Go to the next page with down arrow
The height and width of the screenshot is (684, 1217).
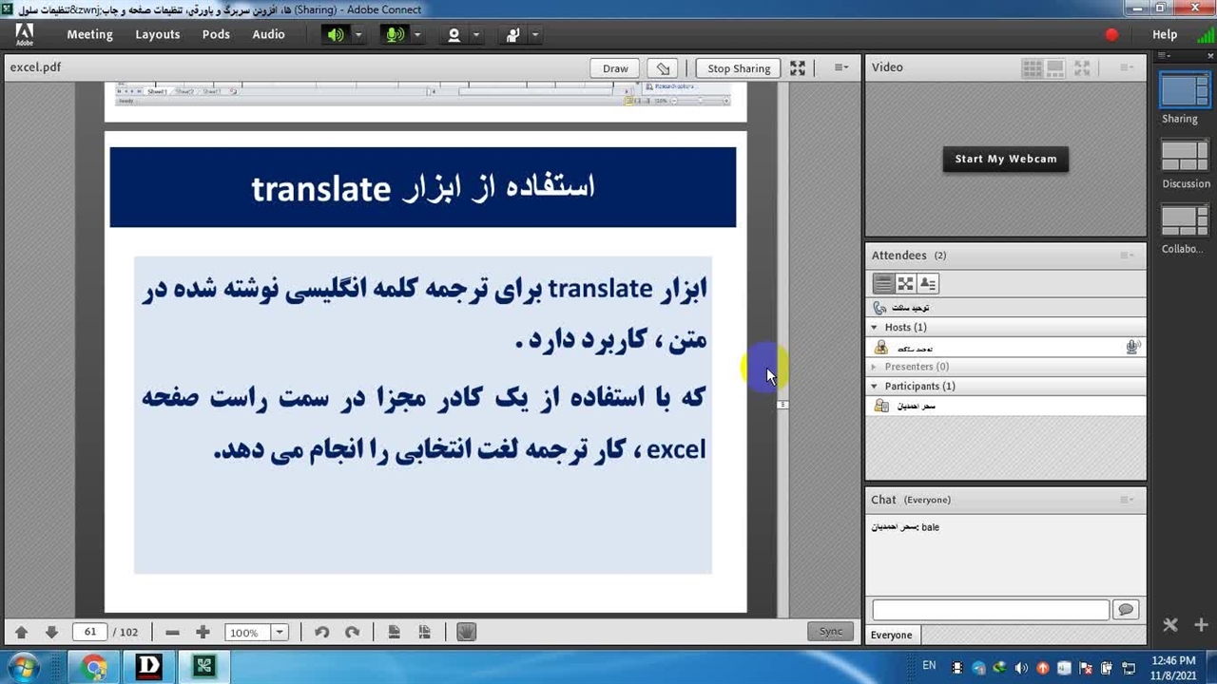click(51, 632)
